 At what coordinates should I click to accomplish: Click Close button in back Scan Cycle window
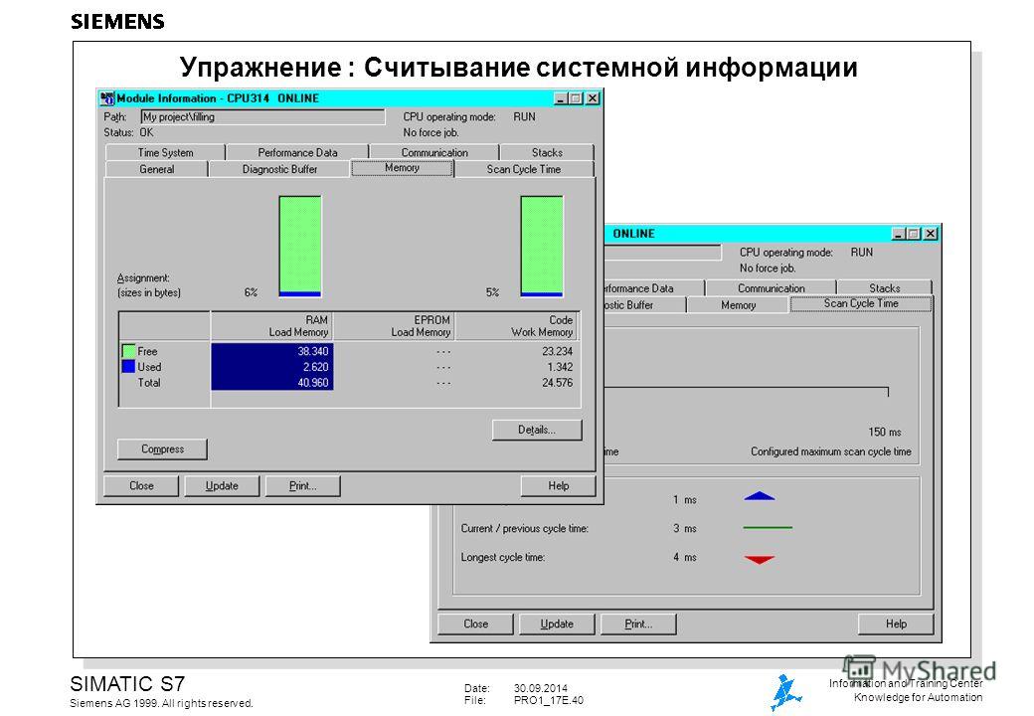tap(475, 624)
